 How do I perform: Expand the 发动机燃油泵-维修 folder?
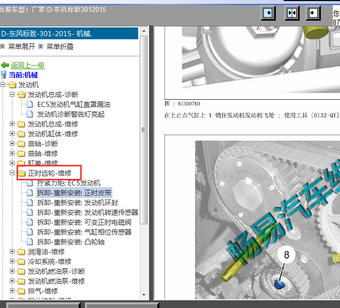pos(12,281)
